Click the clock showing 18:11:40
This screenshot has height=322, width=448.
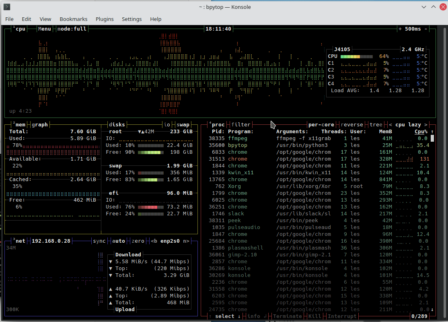[218, 29]
